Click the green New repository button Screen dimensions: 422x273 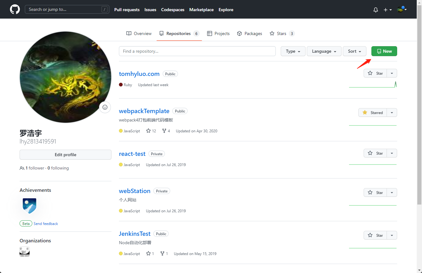click(384, 51)
